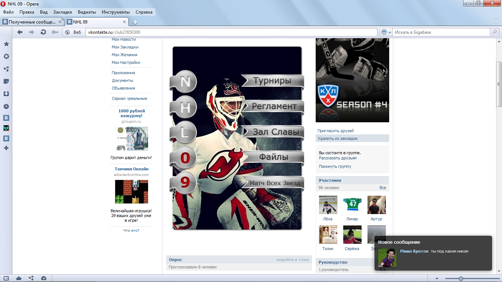This screenshot has width=502, height=282.
Task: Open Лёха's member avatar
Action: tap(328, 205)
